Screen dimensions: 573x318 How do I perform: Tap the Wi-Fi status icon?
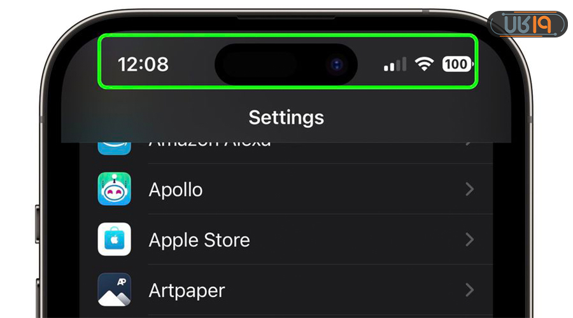point(424,64)
